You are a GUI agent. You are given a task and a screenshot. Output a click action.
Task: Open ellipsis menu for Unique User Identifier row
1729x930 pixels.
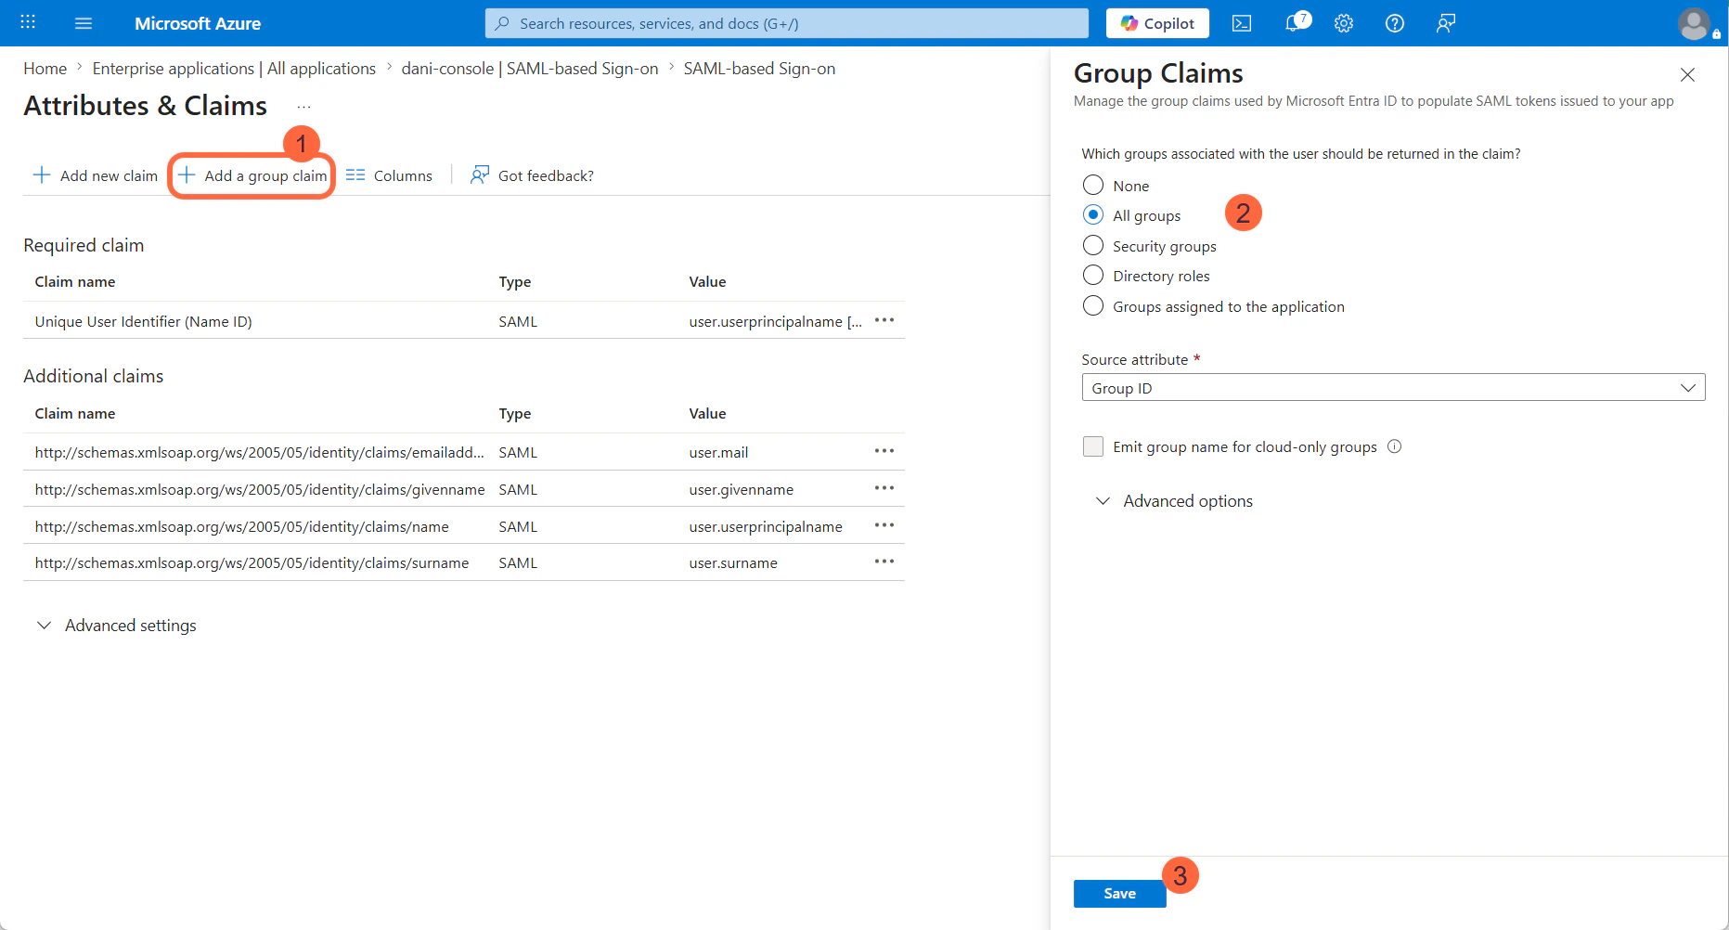click(884, 320)
